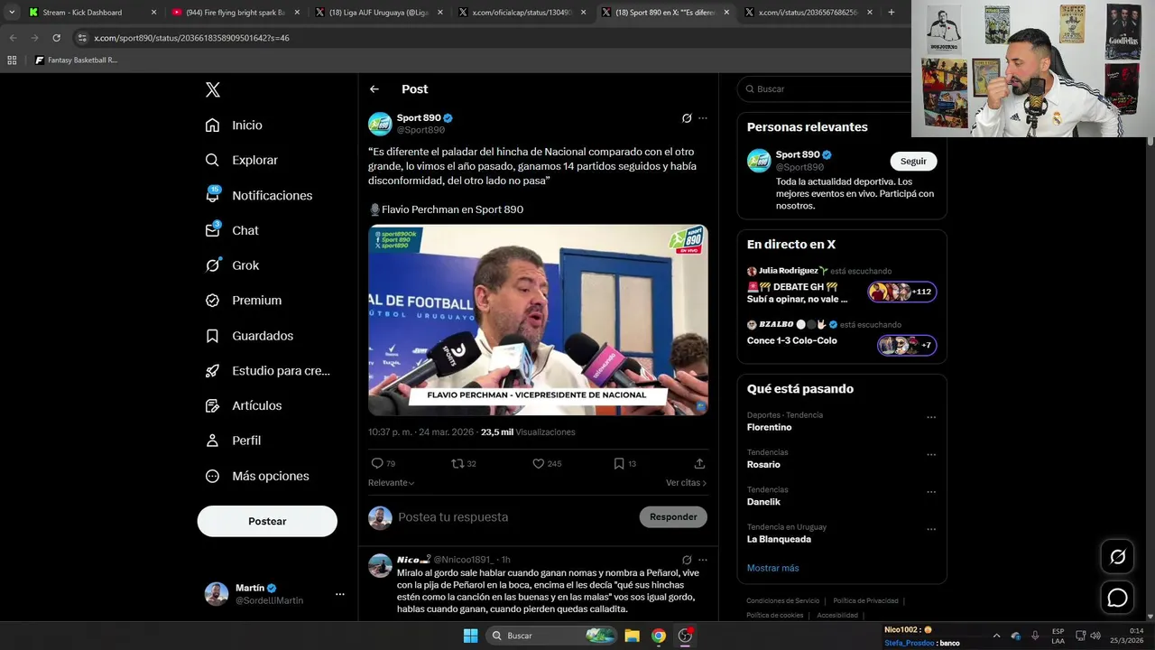Open Política de Privacidad link
The image size is (1155, 650).
(865, 600)
